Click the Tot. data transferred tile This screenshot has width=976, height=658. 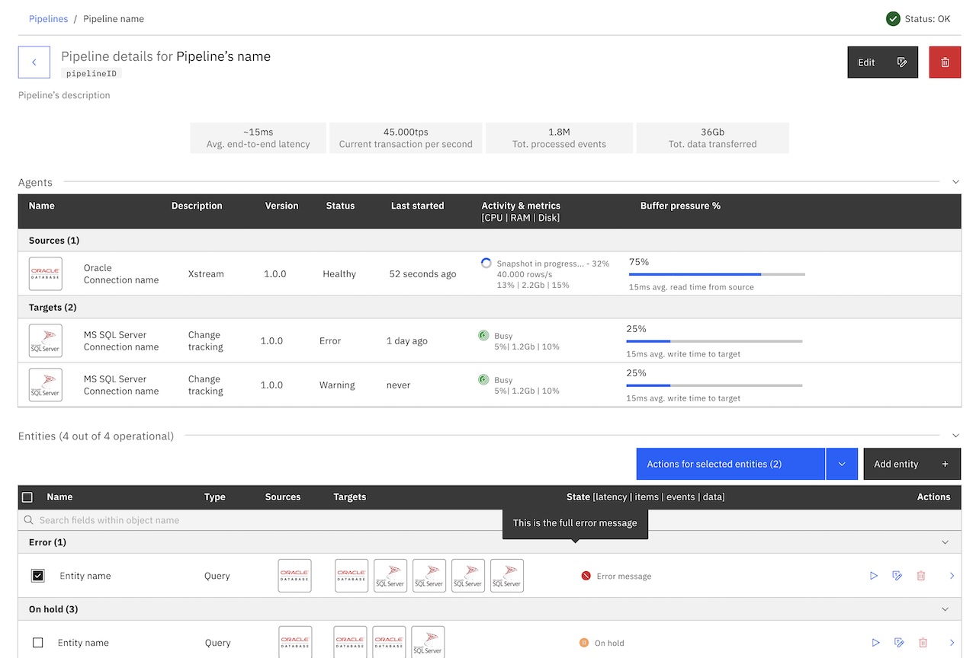coord(713,138)
